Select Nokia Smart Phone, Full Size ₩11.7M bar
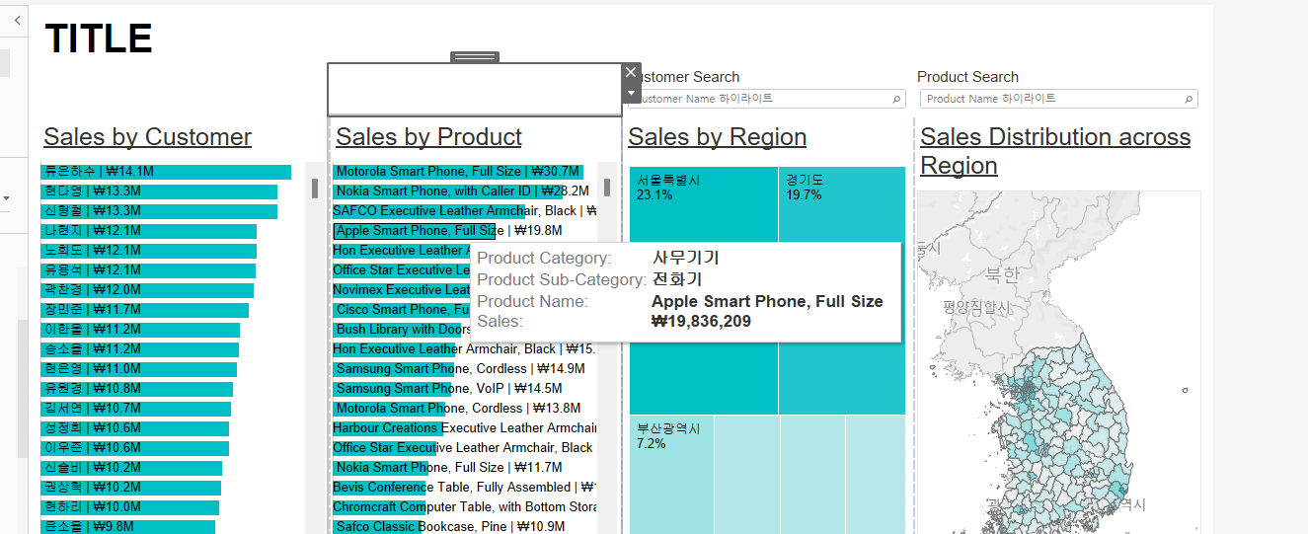 (x=380, y=468)
